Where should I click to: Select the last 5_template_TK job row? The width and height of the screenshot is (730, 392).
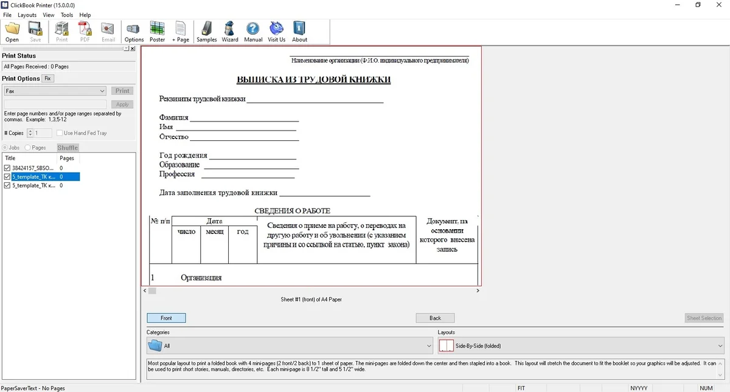(x=41, y=186)
